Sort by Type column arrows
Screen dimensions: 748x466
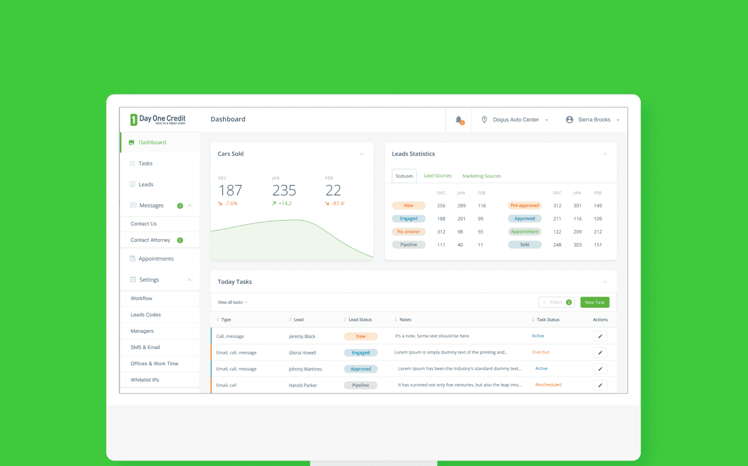[x=218, y=320]
